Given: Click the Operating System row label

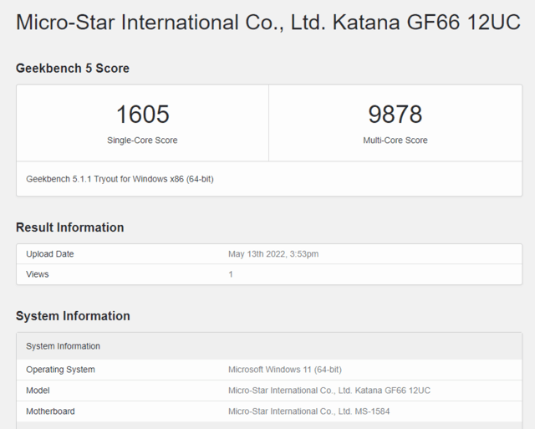Looking at the screenshot, I should click(60, 370).
